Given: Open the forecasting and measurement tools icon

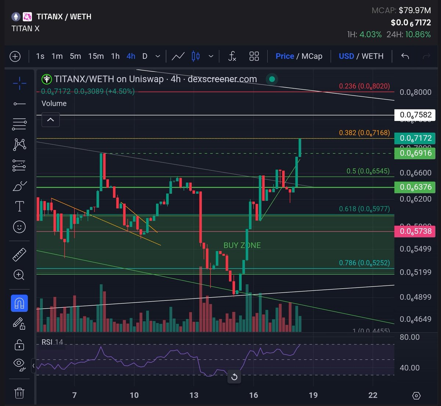Looking at the screenshot, I should coord(19,165).
